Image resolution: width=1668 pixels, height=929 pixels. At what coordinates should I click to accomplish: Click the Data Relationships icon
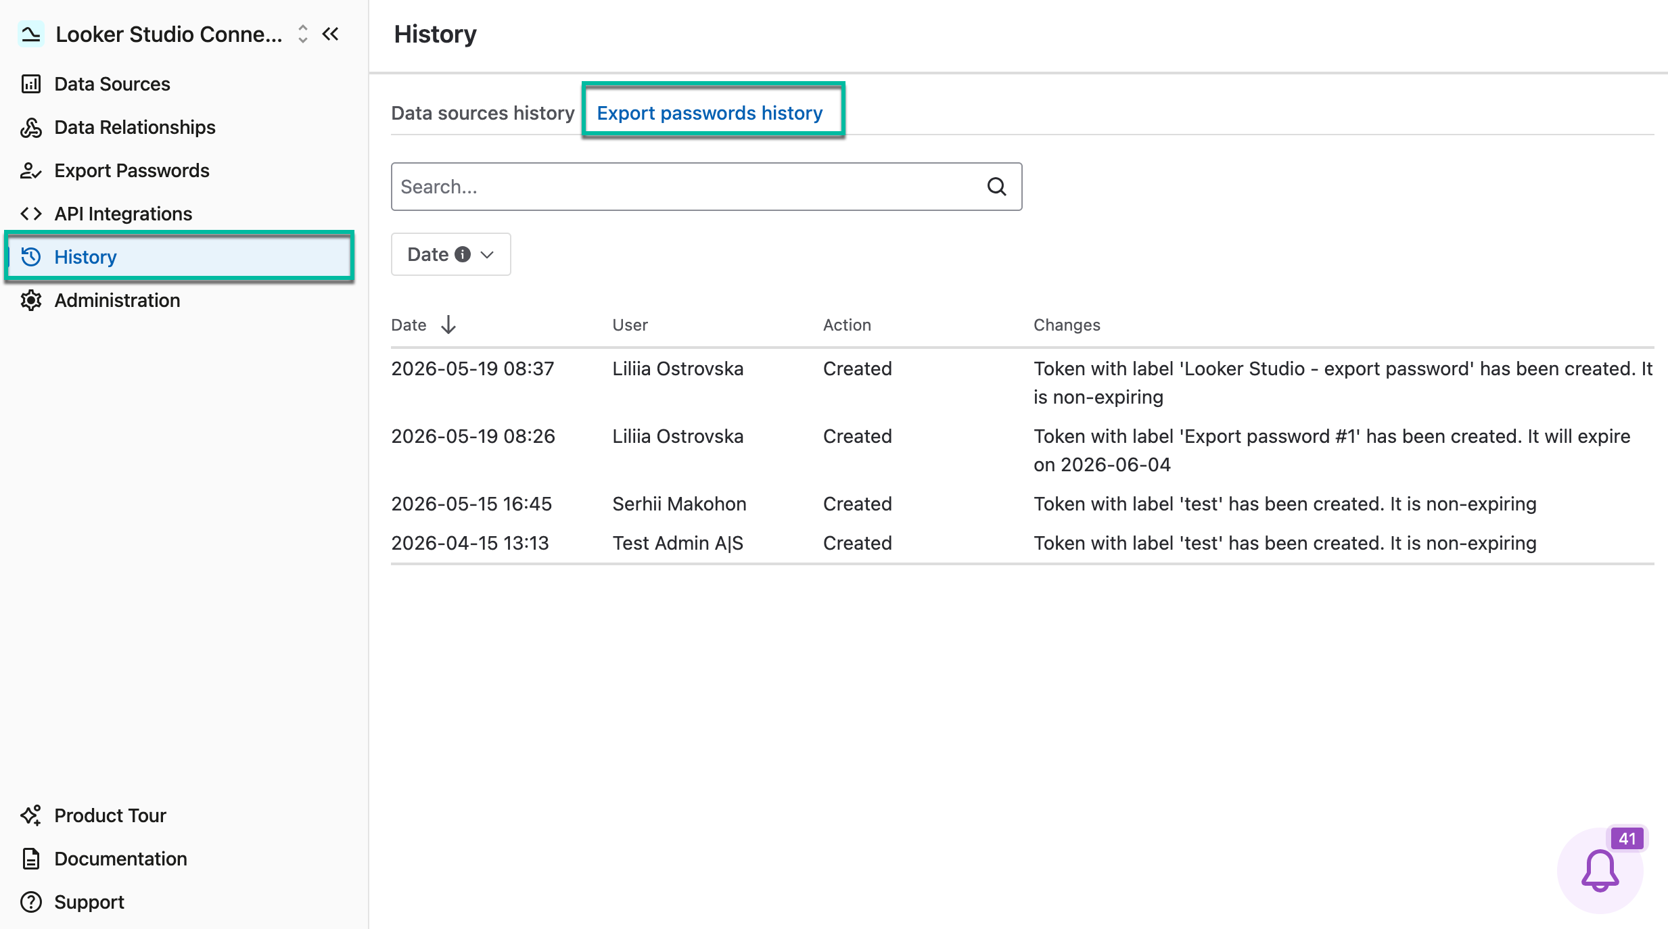[31, 127]
